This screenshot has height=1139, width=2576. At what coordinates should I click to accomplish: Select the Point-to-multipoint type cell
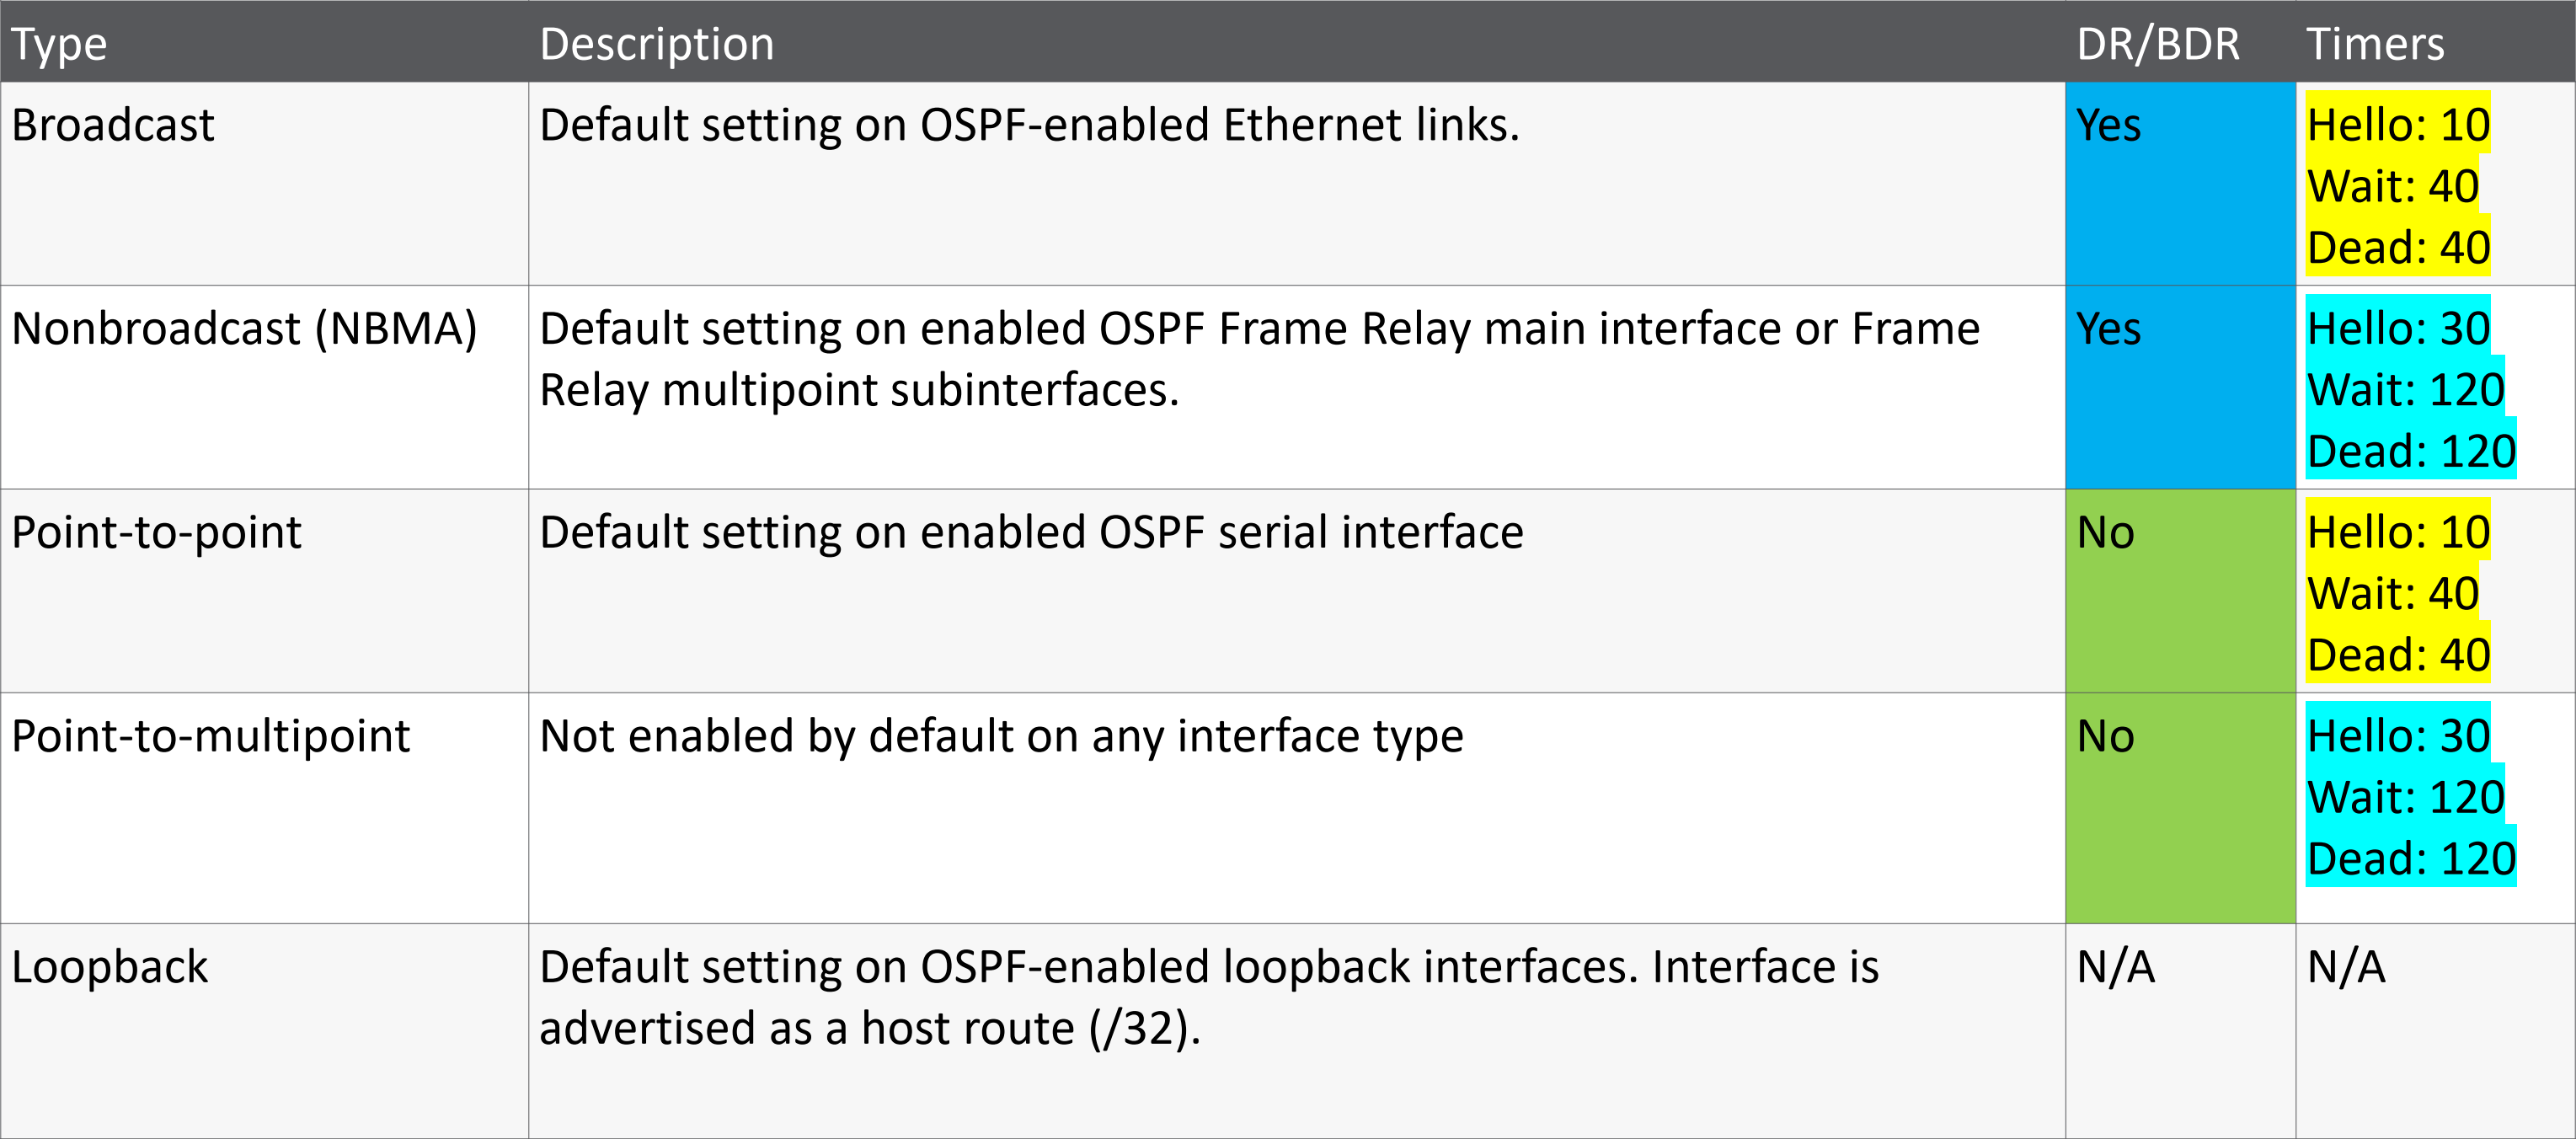click(210, 737)
